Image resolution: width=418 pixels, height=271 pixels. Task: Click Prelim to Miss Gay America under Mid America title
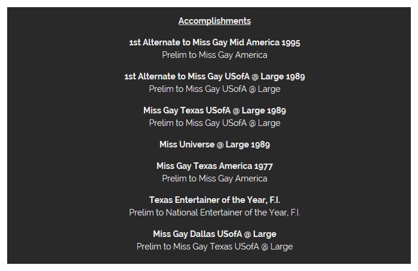click(x=214, y=55)
